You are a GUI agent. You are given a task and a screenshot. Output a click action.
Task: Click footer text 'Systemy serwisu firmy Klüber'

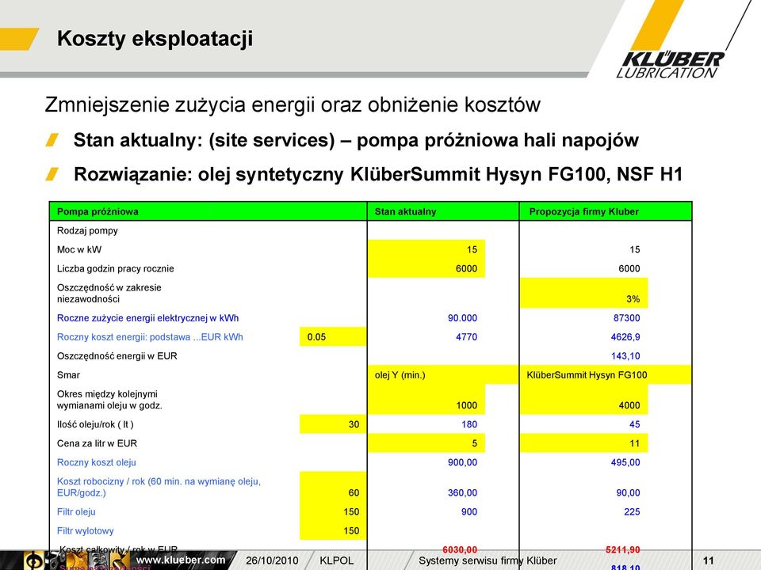pos(488,560)
